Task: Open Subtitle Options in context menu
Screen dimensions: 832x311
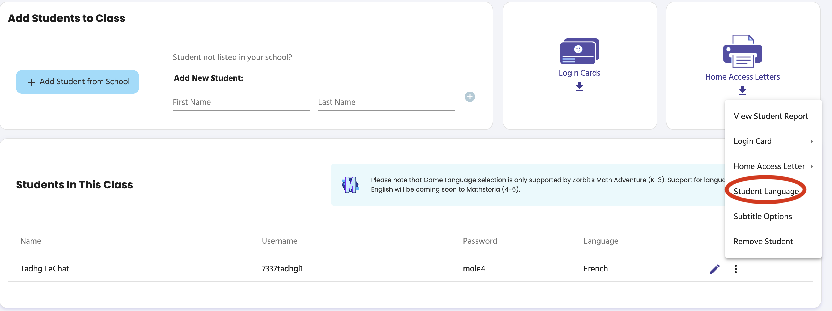Action: click(763, 216)
